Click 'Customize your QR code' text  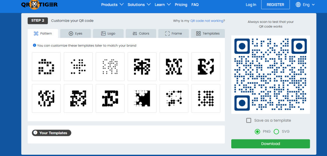pyautogui.click(x=72, y=21)
